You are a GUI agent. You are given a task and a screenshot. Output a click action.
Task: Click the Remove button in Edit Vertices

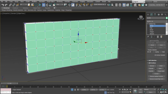pos(152,66)
